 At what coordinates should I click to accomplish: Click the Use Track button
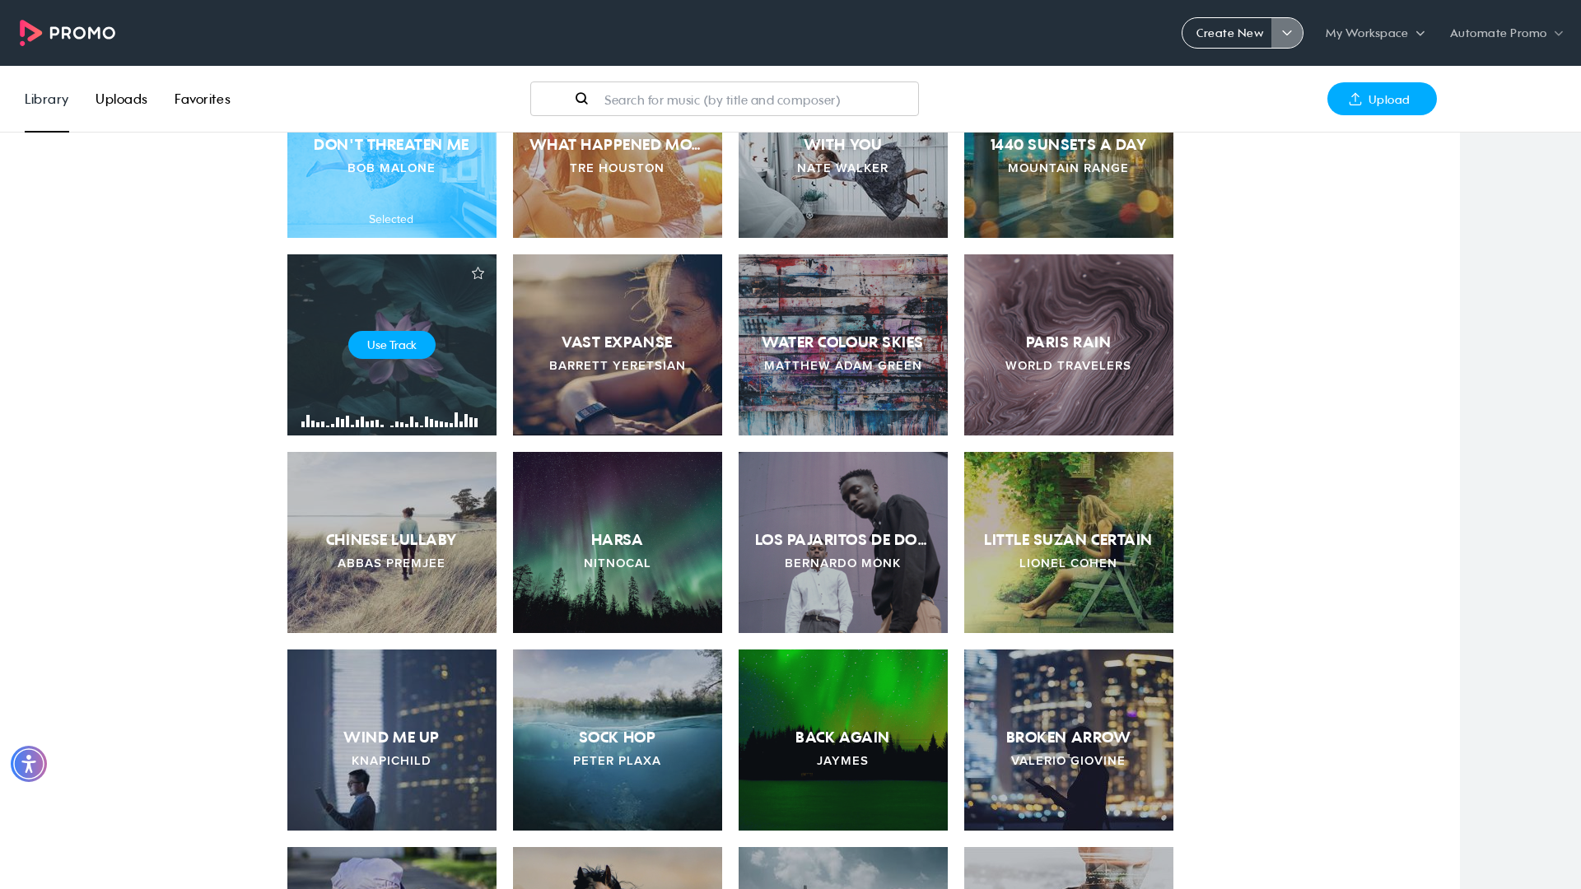tap(392, 345)
